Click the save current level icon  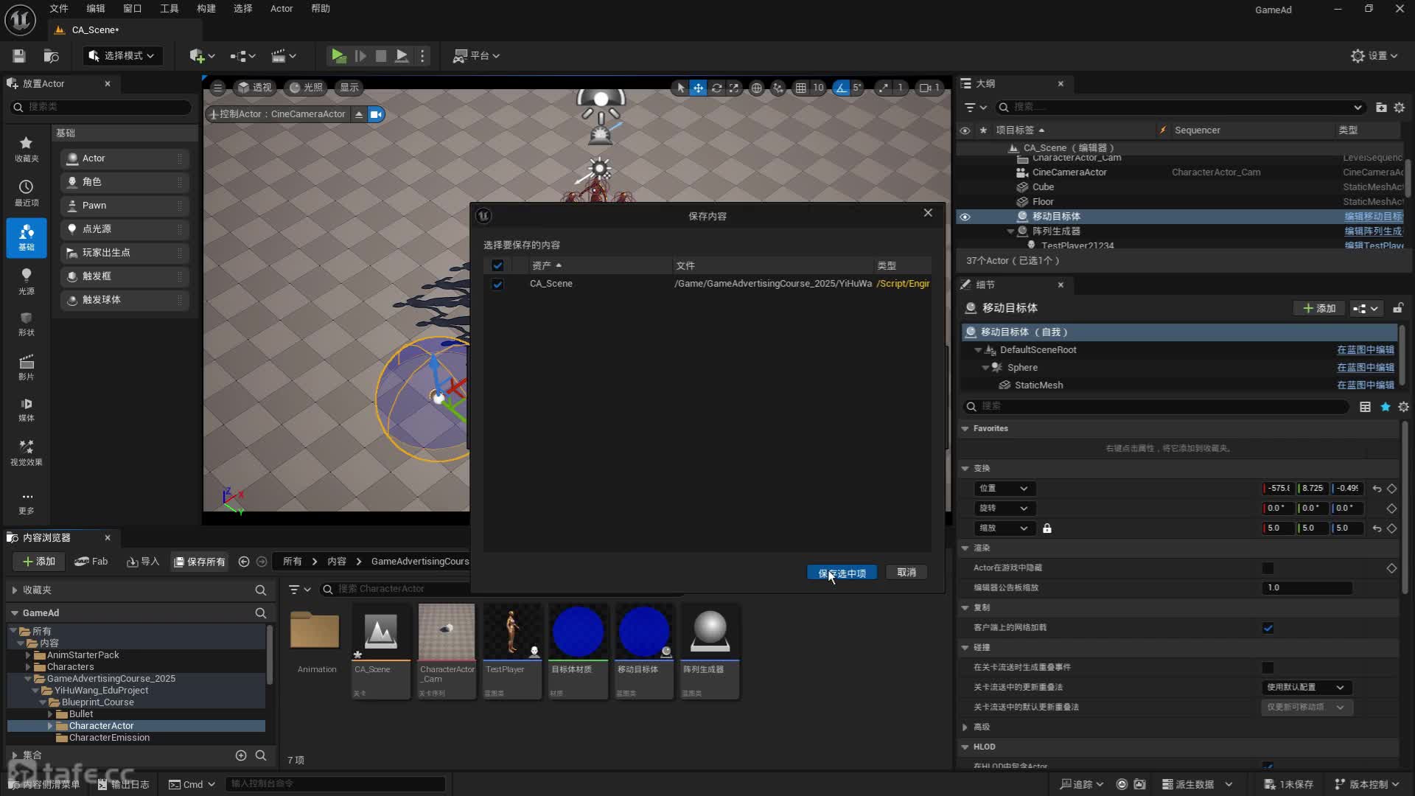(19, 56)
